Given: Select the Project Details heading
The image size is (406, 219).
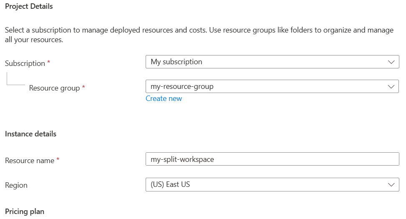Looking at the screenshot, I should click(29, 6).
